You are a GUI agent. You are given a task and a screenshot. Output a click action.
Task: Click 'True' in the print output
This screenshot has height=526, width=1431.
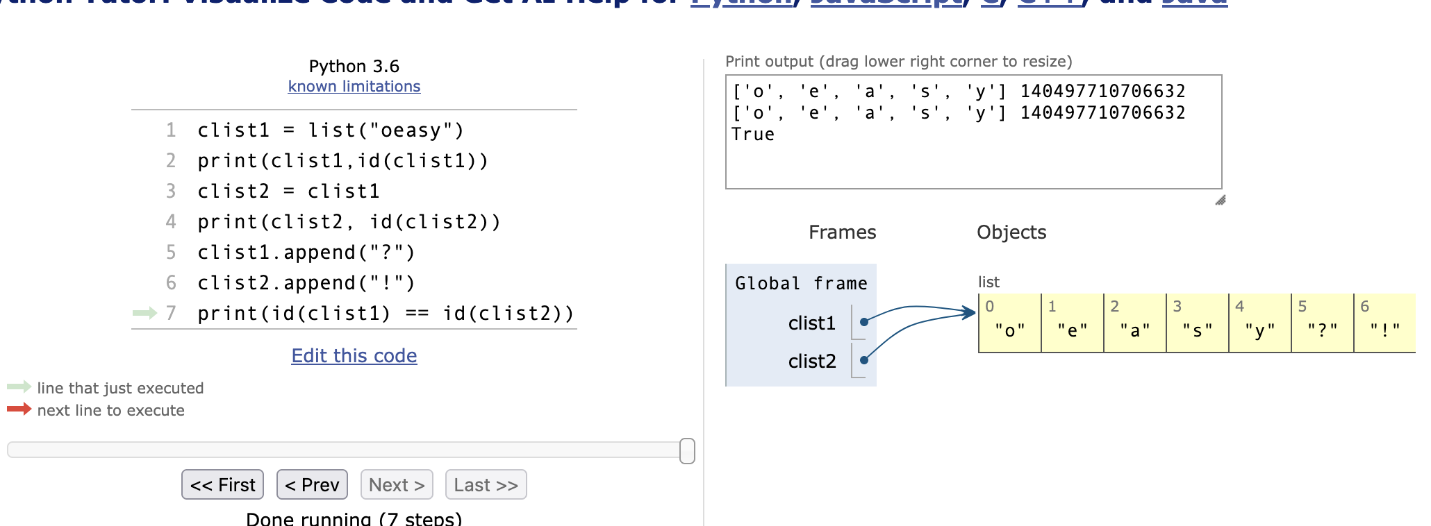point(753,134)
